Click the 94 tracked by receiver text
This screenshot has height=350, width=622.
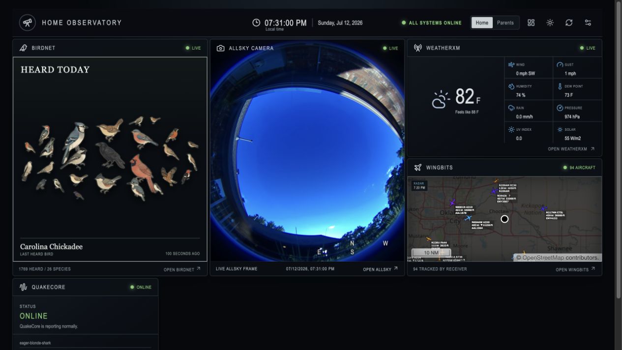click(x=440, y=269)
